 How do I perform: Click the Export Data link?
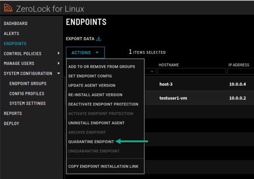[80, 39]
